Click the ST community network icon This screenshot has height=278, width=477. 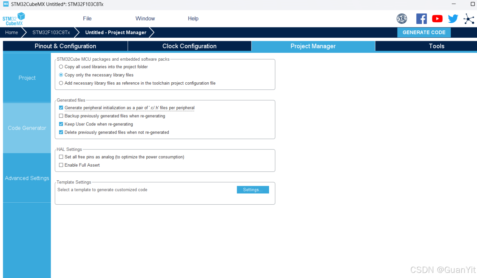pos(469,19)
